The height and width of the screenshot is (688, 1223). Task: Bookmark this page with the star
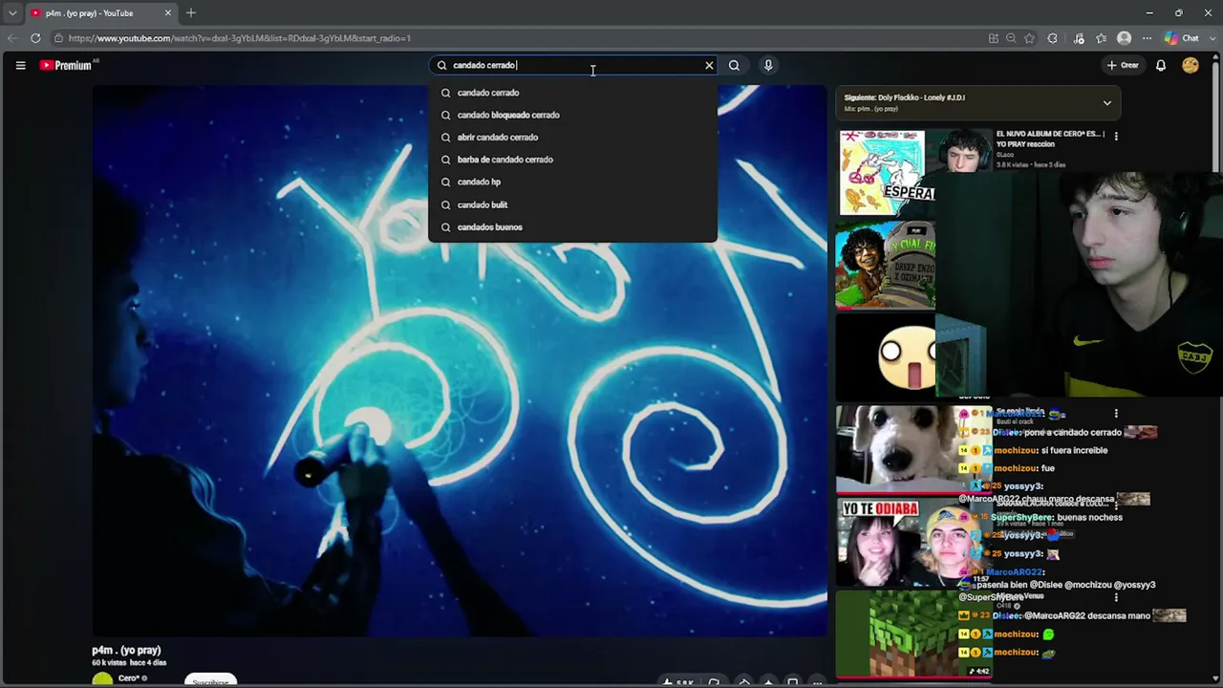tap(1029, 38)
